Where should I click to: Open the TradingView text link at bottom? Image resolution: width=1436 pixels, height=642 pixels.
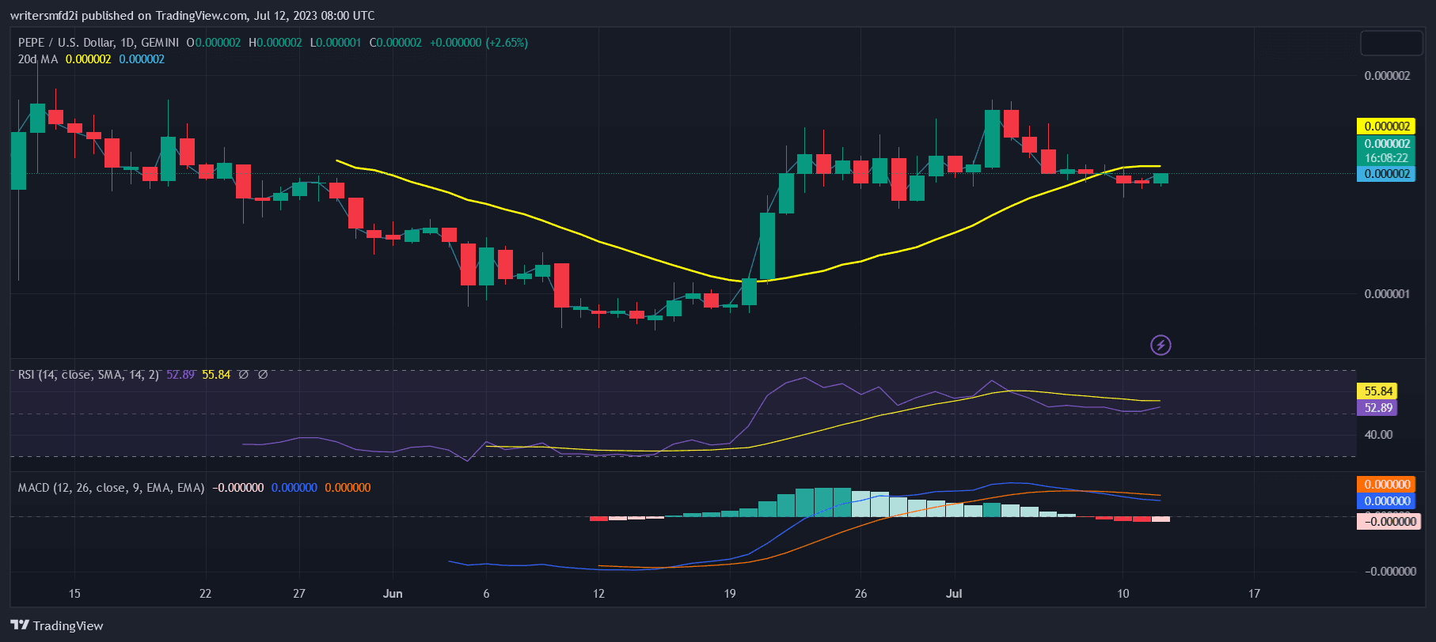pyautogui.click(x=68, y=625)
